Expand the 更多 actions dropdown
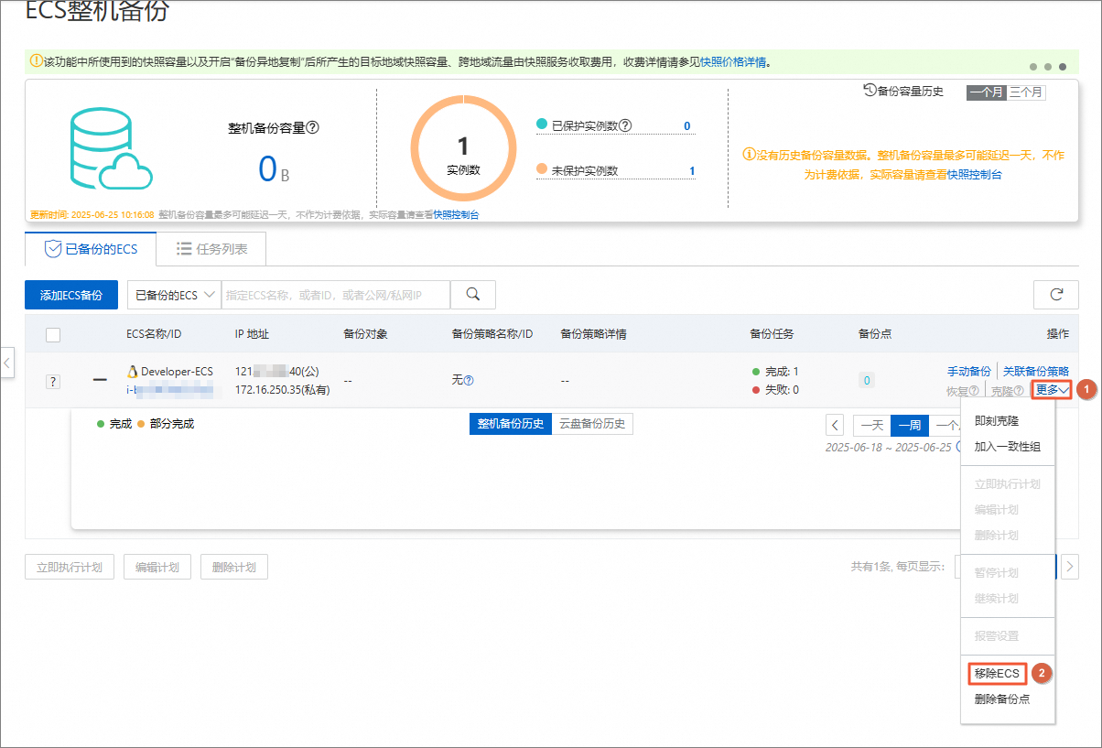Image resolution: width=1102 pixels, height=748 pixels. pos(1052,390)
